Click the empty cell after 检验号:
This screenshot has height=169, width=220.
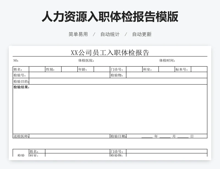(x=70, y=75)
